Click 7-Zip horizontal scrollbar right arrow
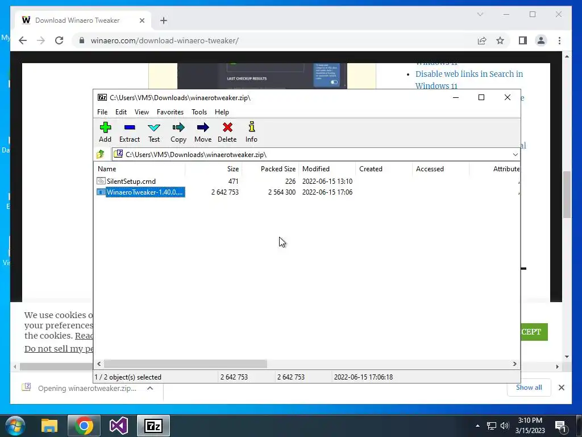Screen dimensions: 582x437 (515, 364)
